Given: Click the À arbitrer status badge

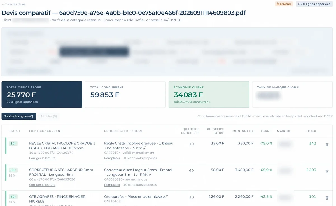Looking at the screenshot, I should coord(284,4).
